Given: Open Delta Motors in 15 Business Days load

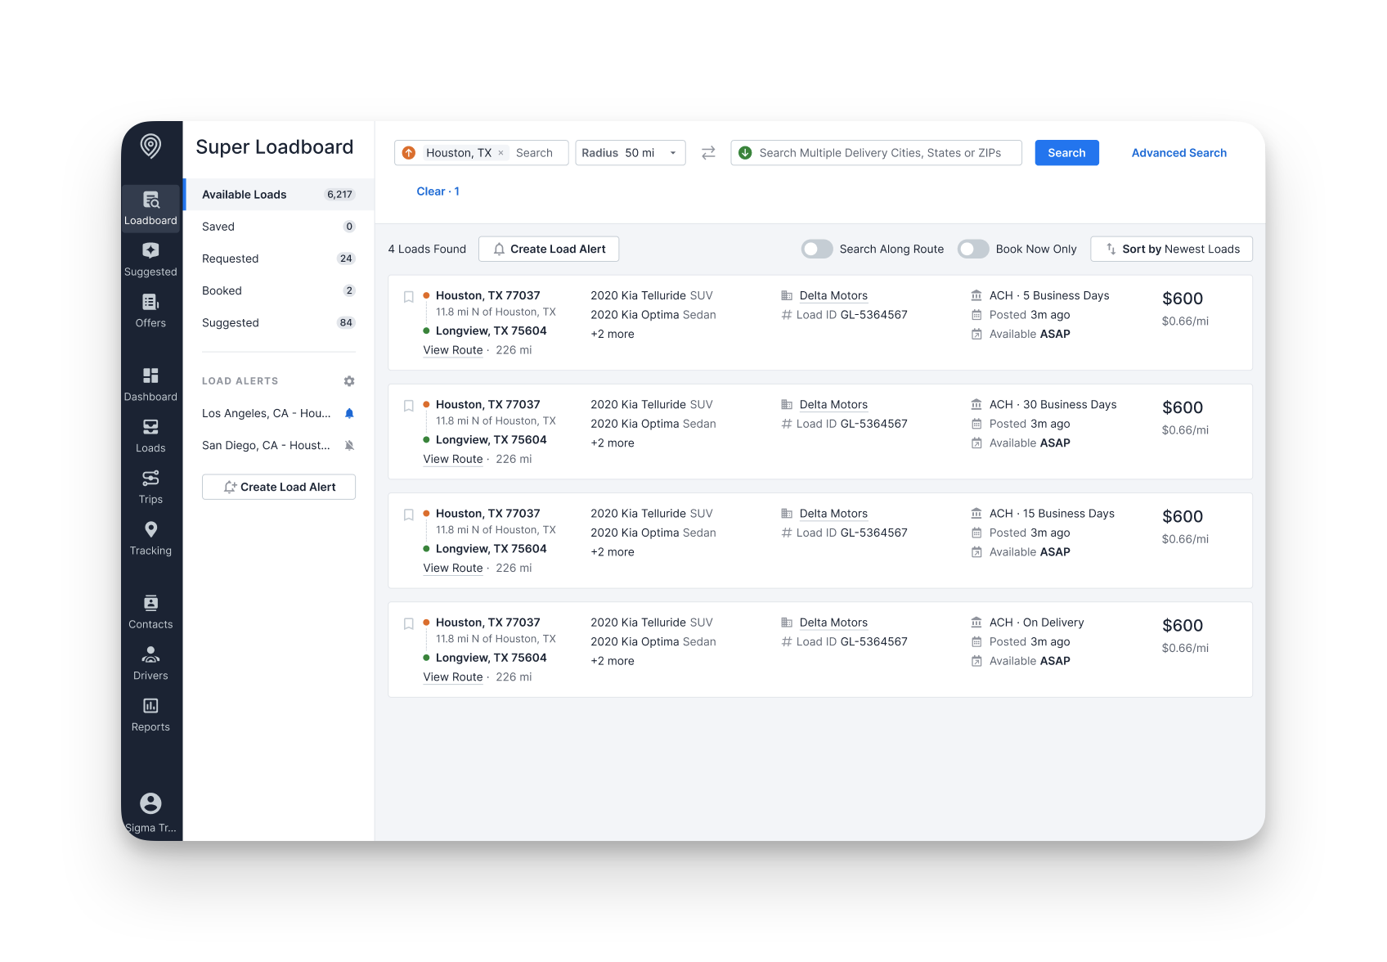Looking at the screenshot, I should tap(833, 513).
